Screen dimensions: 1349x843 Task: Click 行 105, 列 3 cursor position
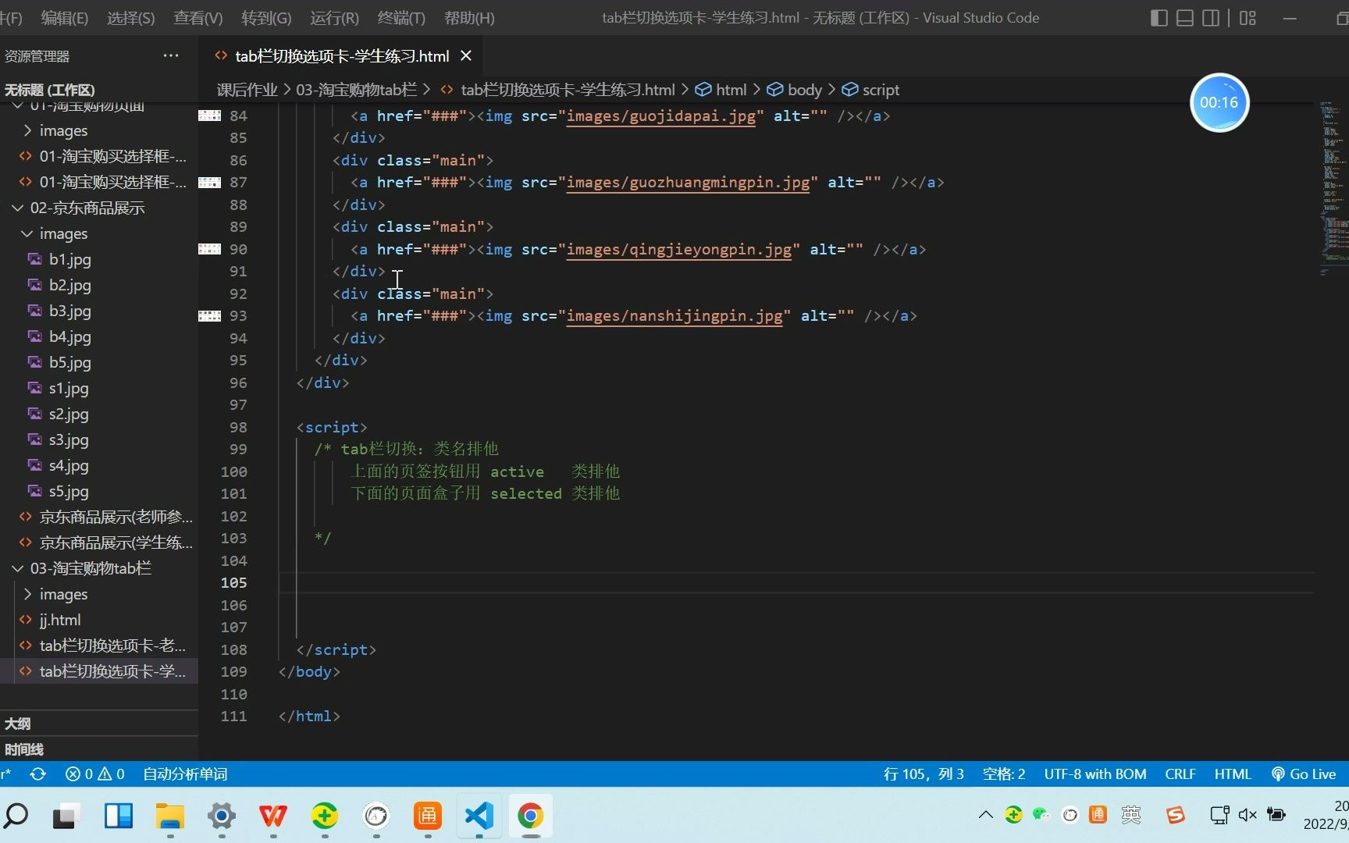(x=924, y=774)
